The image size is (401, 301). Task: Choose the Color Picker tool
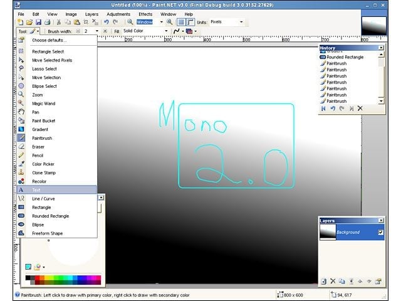pos(57,164)
